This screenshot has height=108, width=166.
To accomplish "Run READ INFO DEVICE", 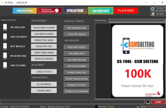I will 77,47.
